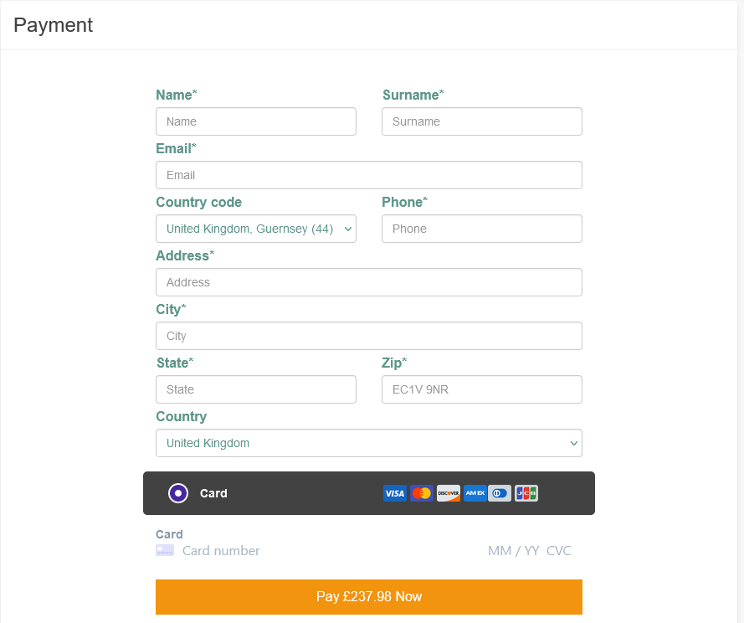The image size is (744, 623).
Task: Click the Discover card icon
Action: coord(448,493)
